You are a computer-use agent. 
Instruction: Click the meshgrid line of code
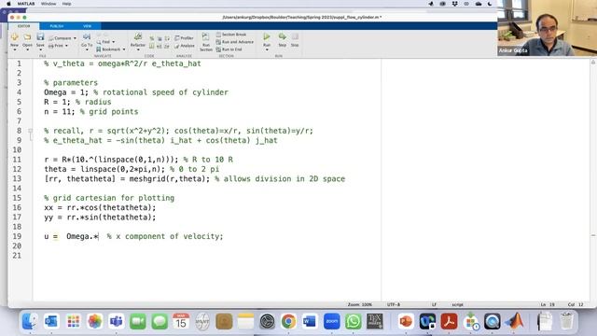coord(195,178)
